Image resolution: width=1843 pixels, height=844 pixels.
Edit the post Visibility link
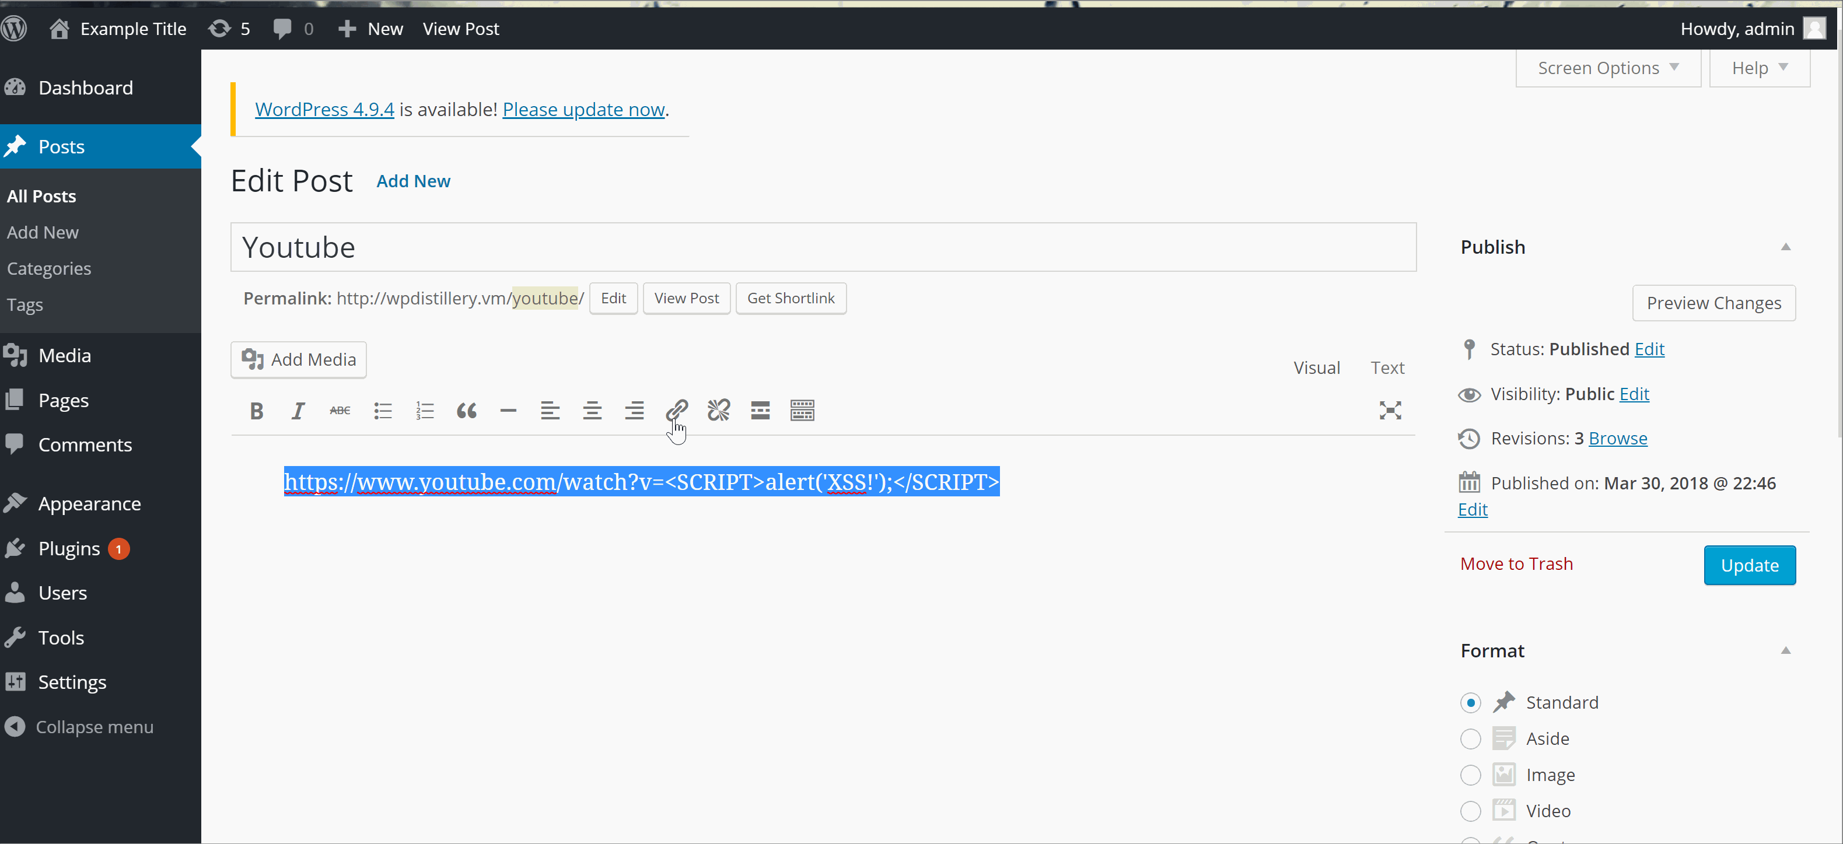click(1634, 394)
